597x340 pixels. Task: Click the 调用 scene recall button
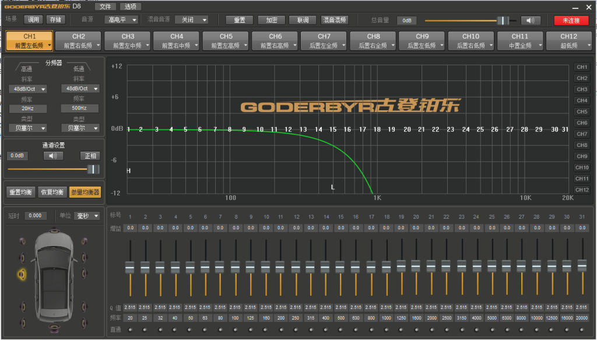coord(33,19)
